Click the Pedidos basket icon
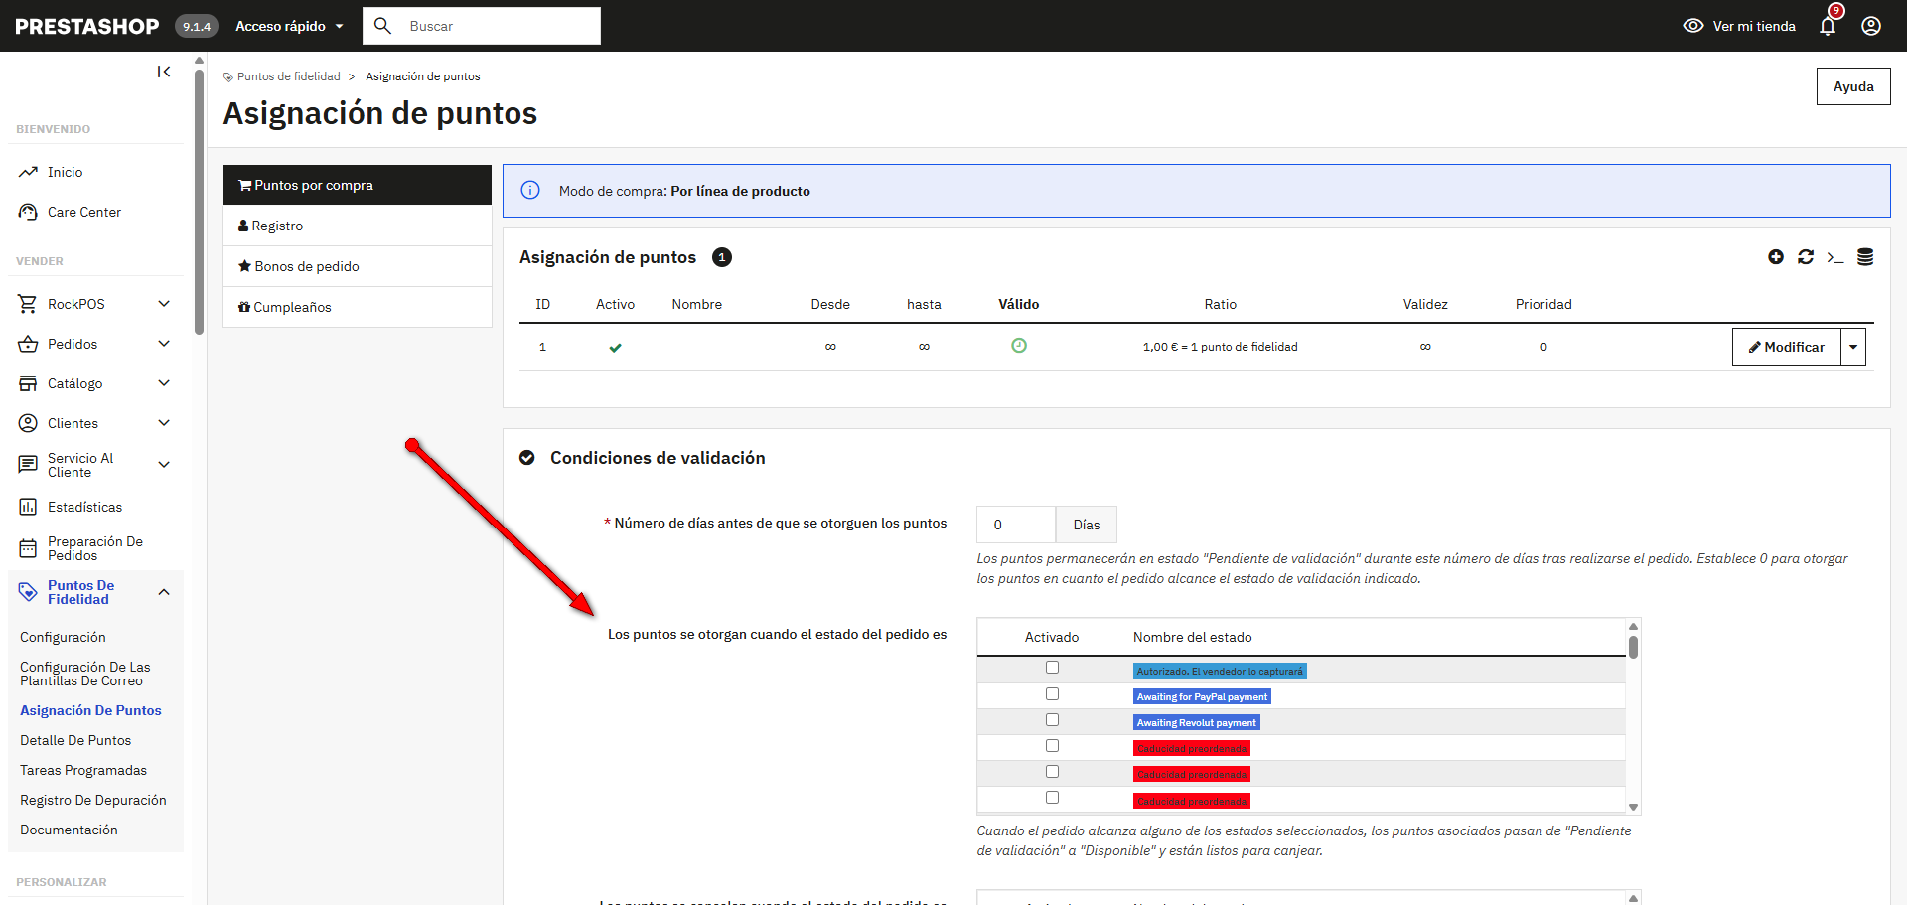 coord(28,344)
